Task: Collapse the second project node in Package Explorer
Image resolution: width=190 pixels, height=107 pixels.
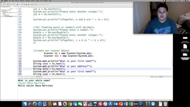Action: coord(1,11)
